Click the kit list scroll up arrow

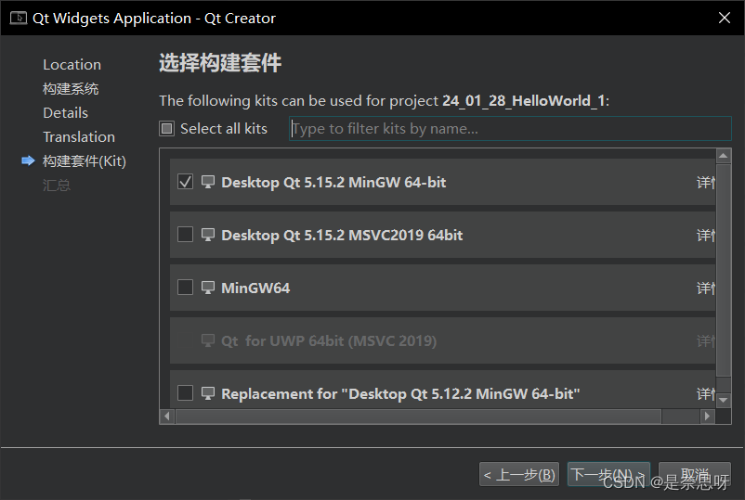tap(723, 156)
